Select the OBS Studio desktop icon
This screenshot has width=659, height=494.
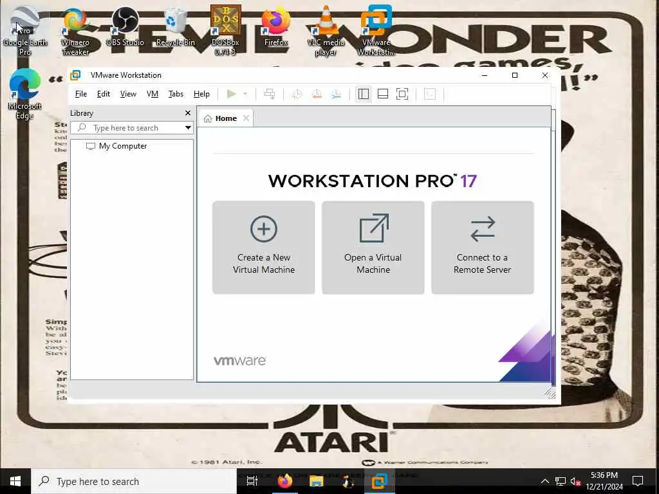tap(125, 27)
